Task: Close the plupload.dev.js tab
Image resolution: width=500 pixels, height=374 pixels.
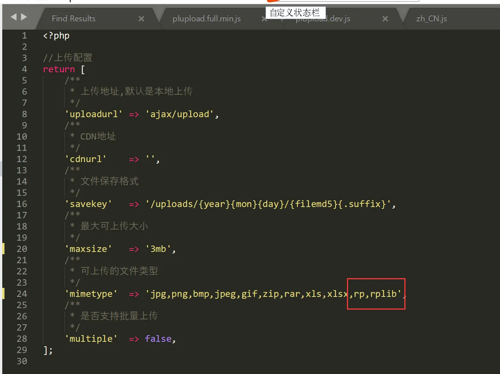Action: (x=385, y=19)
